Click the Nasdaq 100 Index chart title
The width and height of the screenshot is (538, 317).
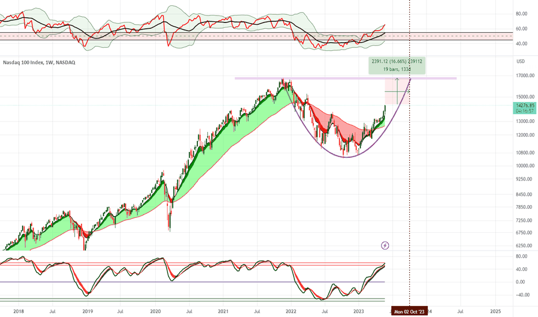pyautogui.click(x=39, y=62)
